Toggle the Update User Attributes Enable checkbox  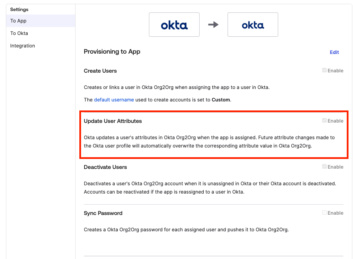point(324,120)
